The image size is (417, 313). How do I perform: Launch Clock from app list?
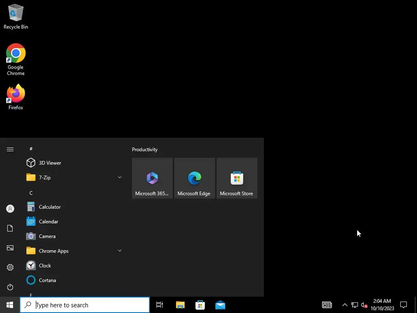click(75, 265)
